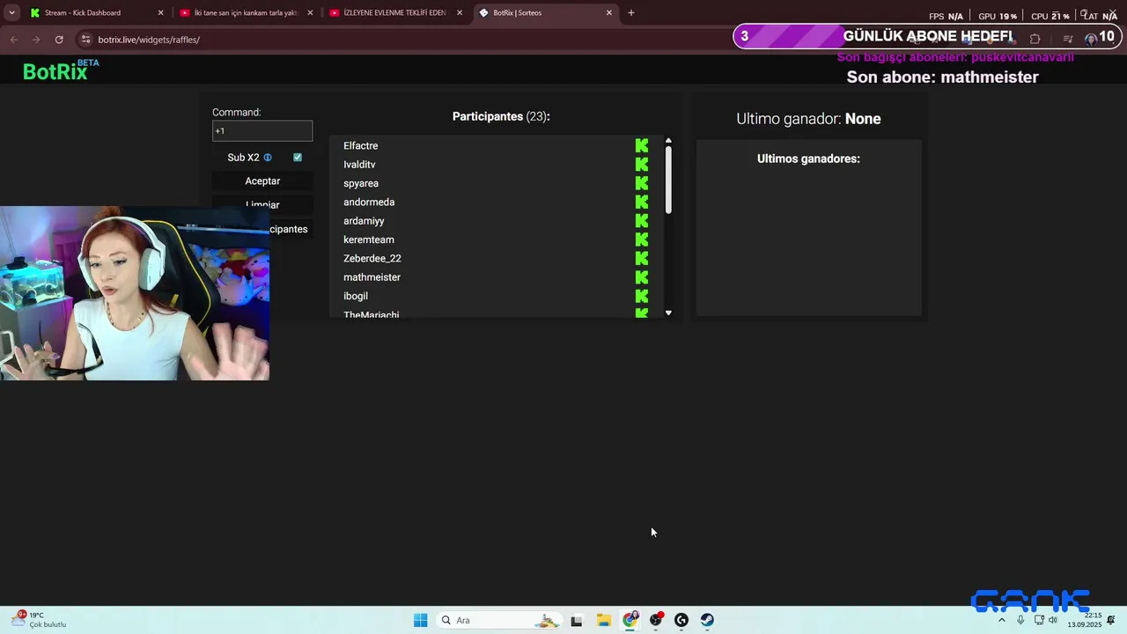Click the Command input field

pos(262,130)
